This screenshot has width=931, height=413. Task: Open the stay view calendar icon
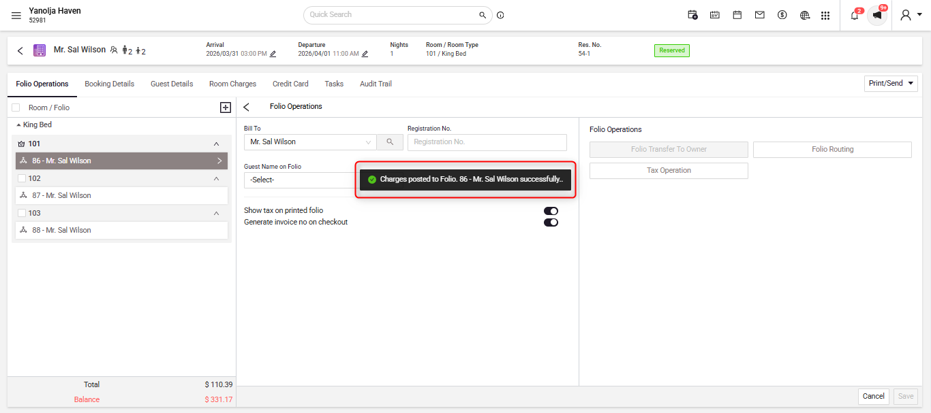(x=715, y=15)
